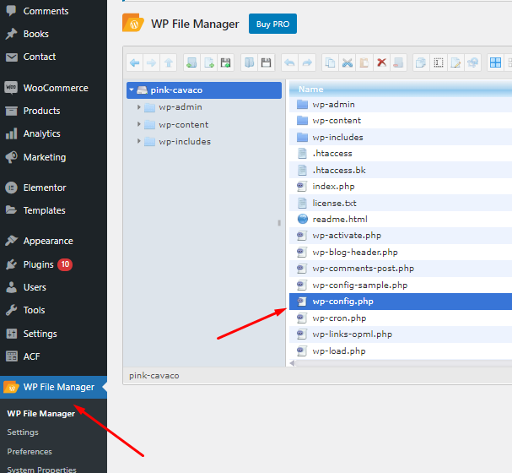Open WooCommerce menu

(x=53, y=88)
